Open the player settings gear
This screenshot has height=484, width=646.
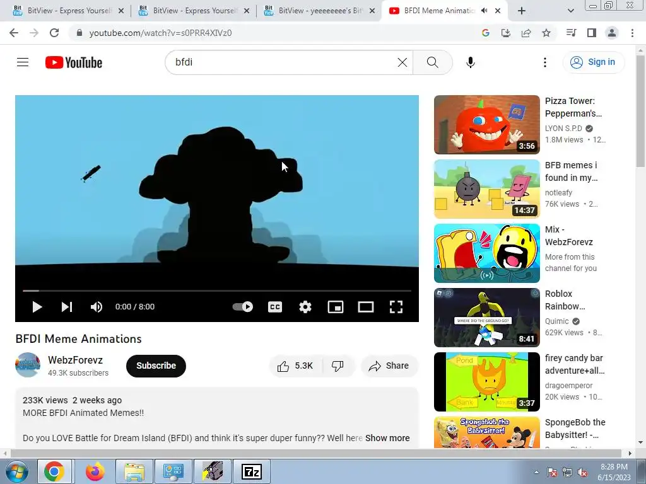pos(305,307)
